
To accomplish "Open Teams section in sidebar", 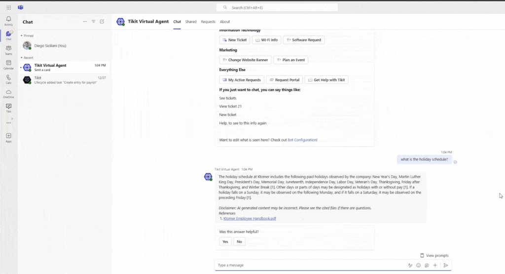I will (9, 50).
